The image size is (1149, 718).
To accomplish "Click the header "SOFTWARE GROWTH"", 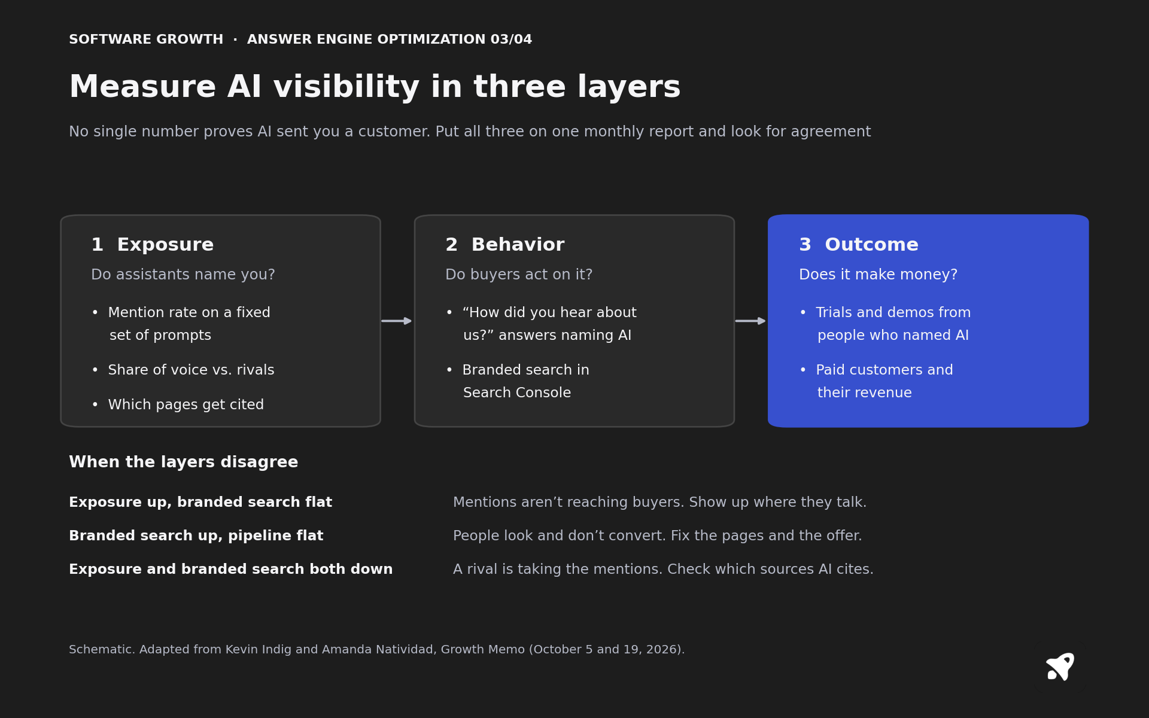I will click(146, 39).
